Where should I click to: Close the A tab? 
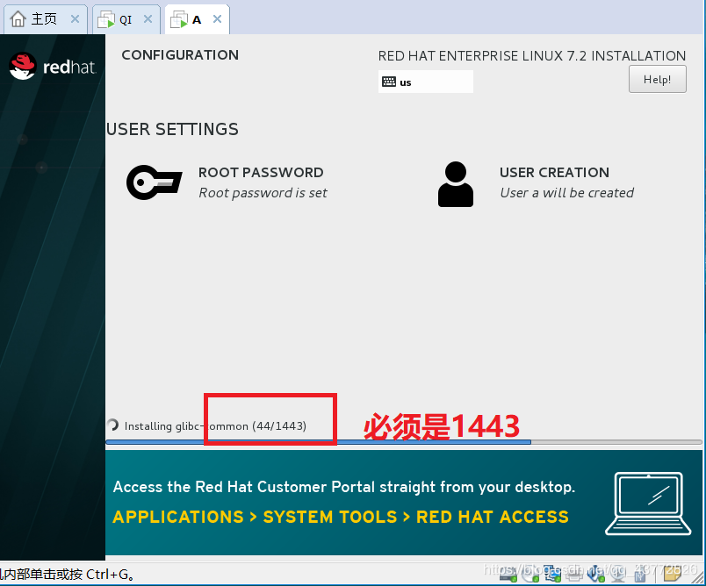[218, 19]
